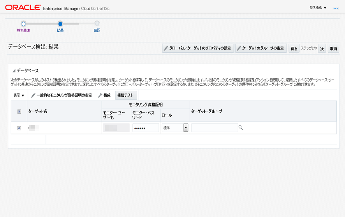Screen dimensions: 345x217
Task: Open the blue three-dot menu icon
Action: [336, 9]
